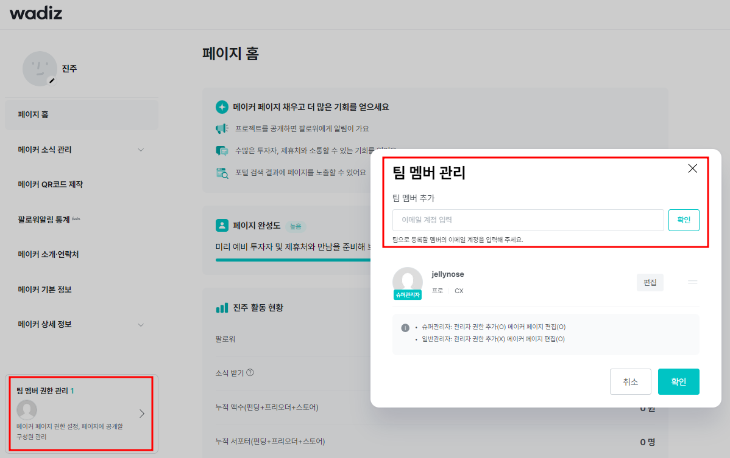Screen dimensions: 730x458
Task: Click the pencil edit icon on 진주's avatar
Action: 52,80
